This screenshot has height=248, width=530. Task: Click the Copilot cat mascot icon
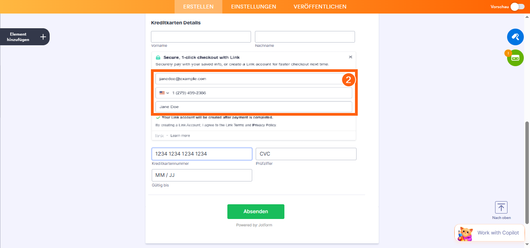[x=465, y=233]
